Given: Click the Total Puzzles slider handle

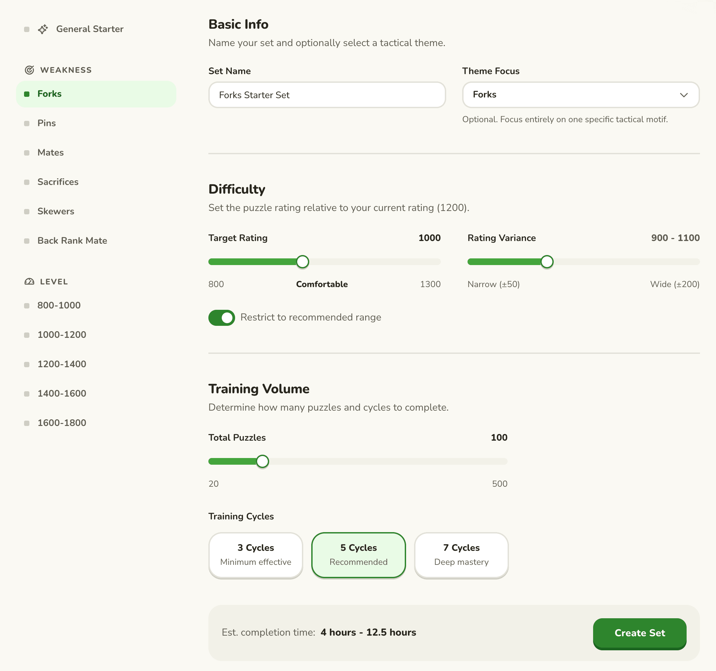Looking at the screenshot, I should coord(262,461).
